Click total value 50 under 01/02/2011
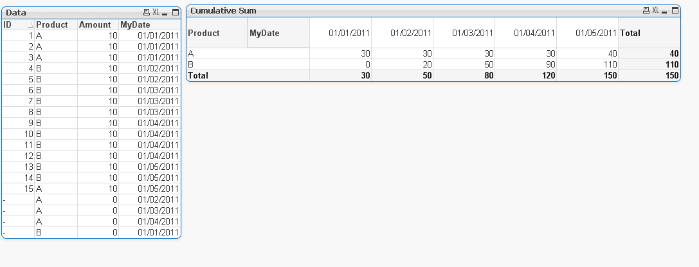The image size is (699, 267). coord(402,75)
